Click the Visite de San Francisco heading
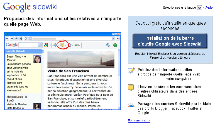215x135 pixels. 68,71
